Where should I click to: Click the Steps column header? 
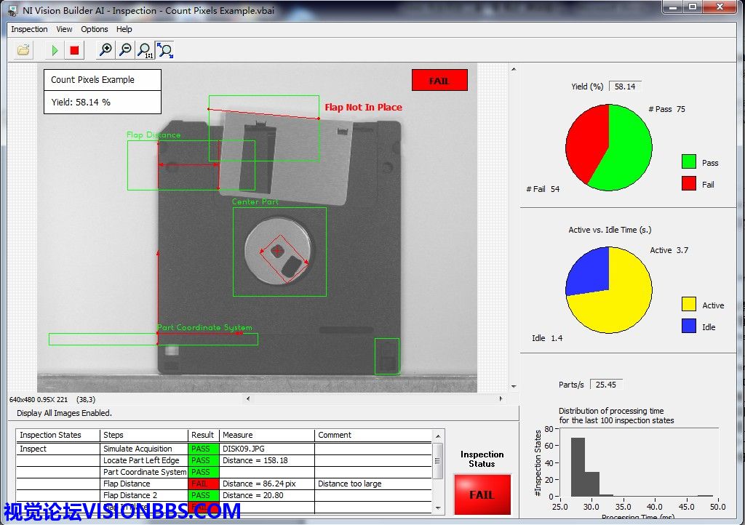click(144, 435)
